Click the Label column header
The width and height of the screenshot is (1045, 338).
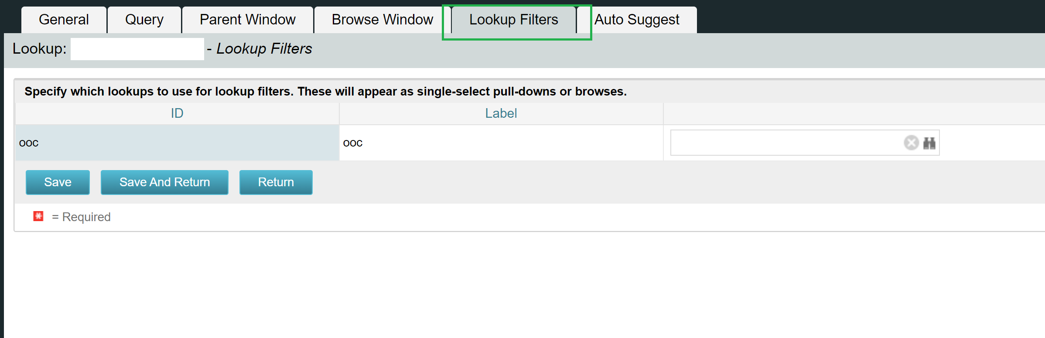click(501, 113)
